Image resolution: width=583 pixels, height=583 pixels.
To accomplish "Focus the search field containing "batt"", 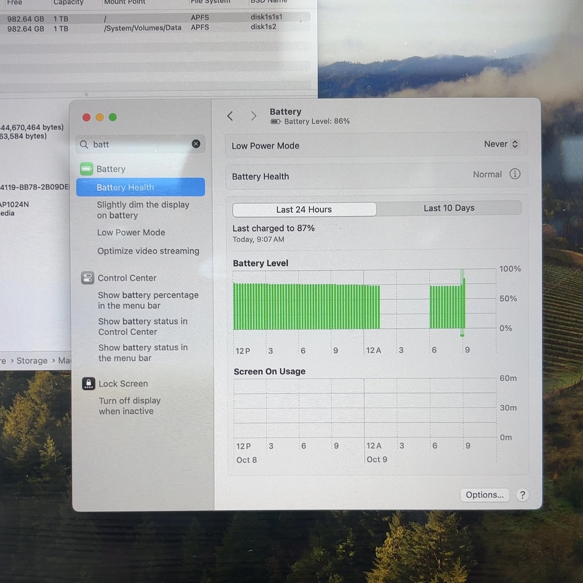I will point(140,144).
